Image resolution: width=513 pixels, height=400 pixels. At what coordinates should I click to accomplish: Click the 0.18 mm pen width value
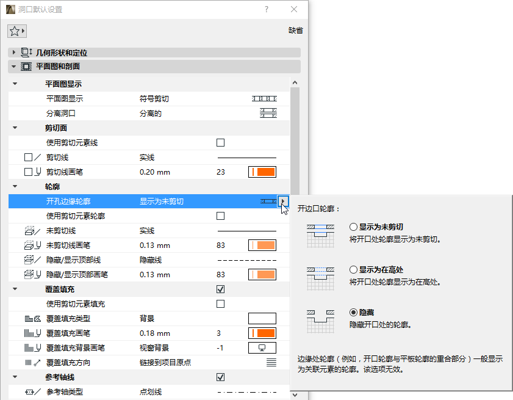155,333
